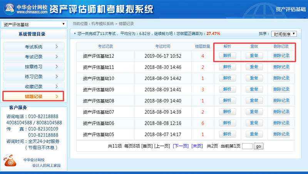Click 重做 for 资产评估基础09
This screenshot has width=308, height=174.
click(254, 89)
